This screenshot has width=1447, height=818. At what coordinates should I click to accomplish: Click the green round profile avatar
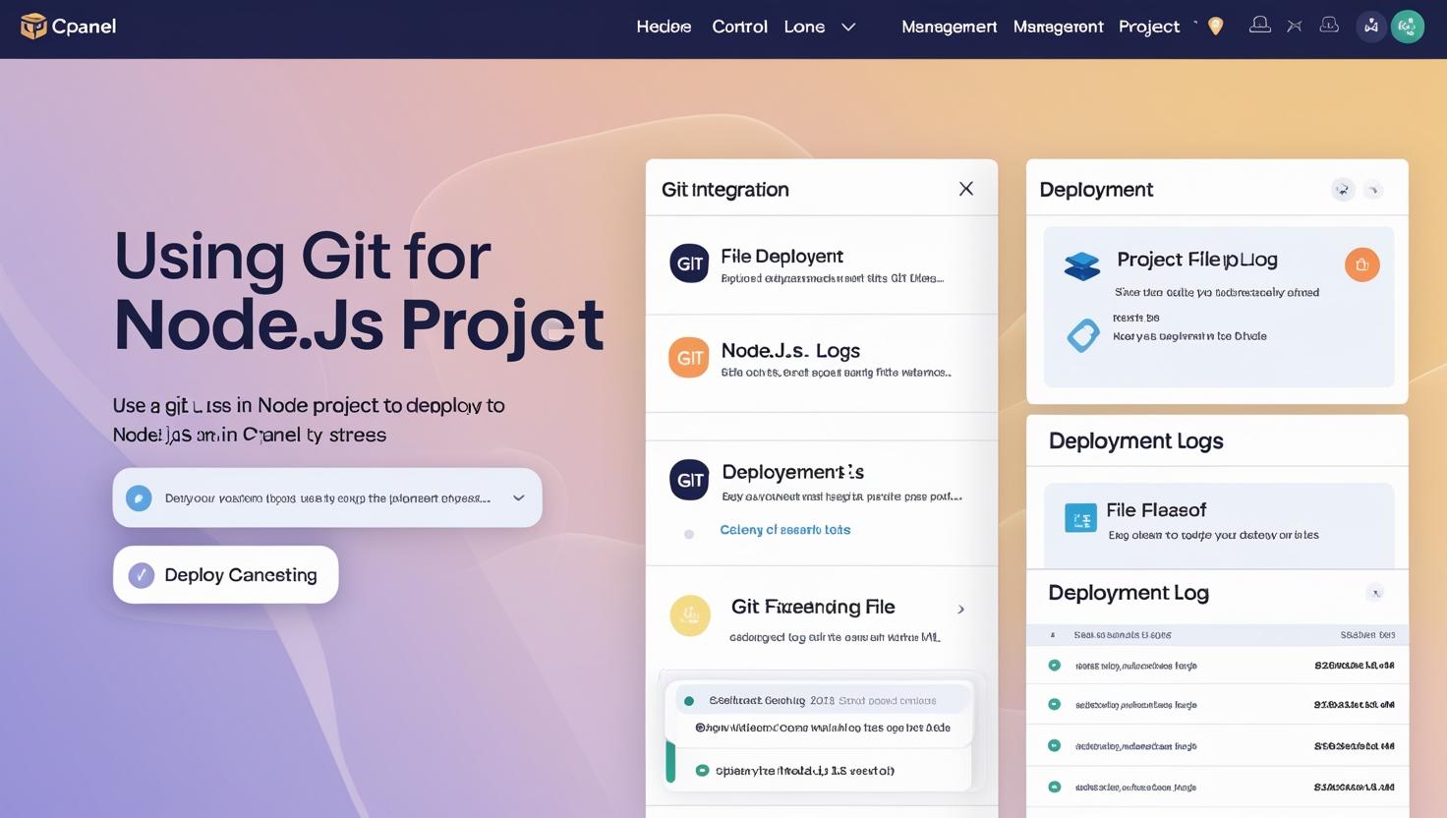[1408, 27]
